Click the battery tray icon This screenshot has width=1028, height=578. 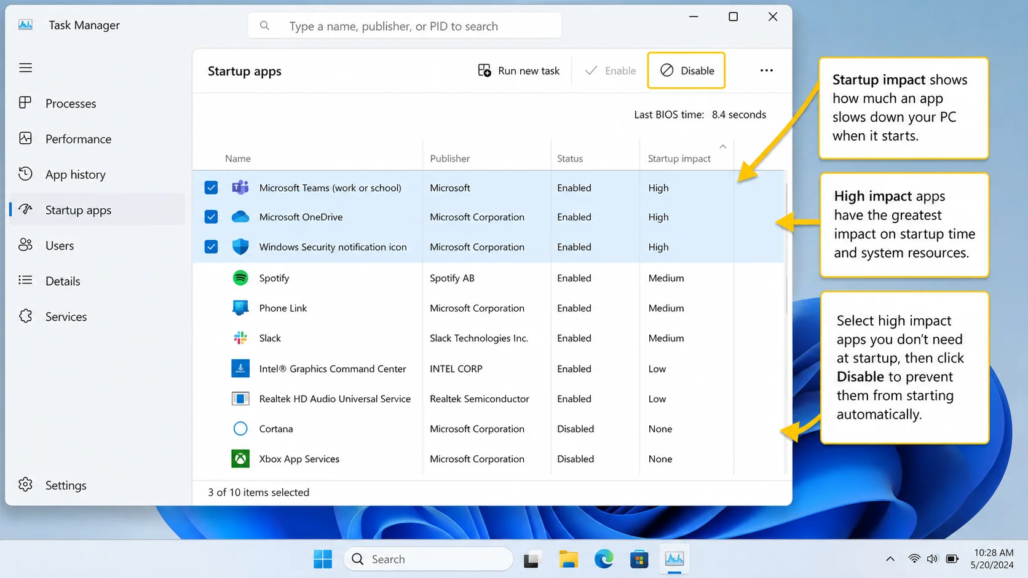coord(952,559)
